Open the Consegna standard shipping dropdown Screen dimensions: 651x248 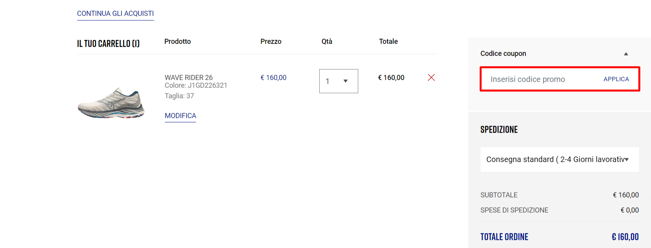point(559,159)
